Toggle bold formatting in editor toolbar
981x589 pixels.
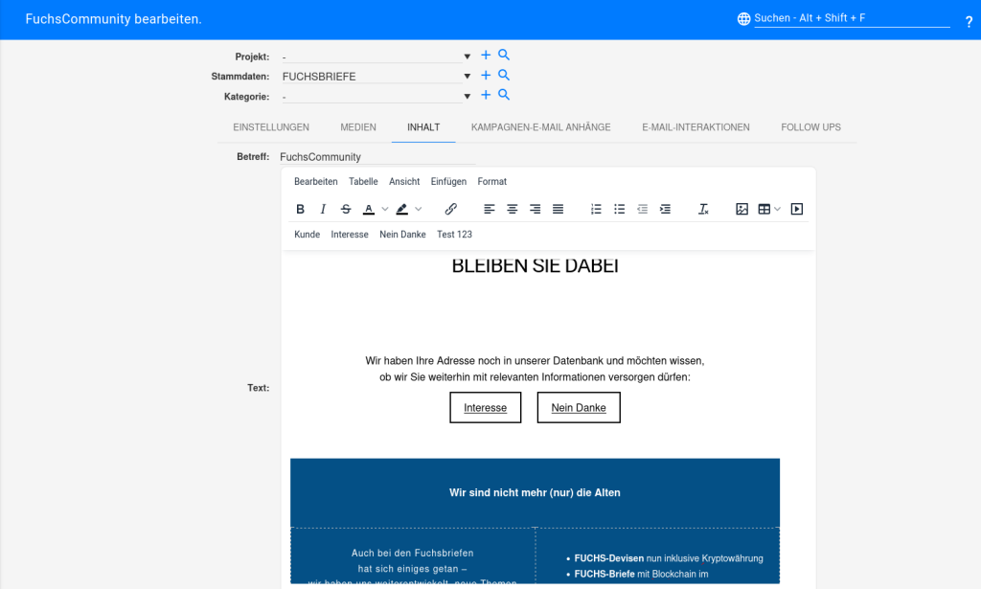[x=300, y=209]
